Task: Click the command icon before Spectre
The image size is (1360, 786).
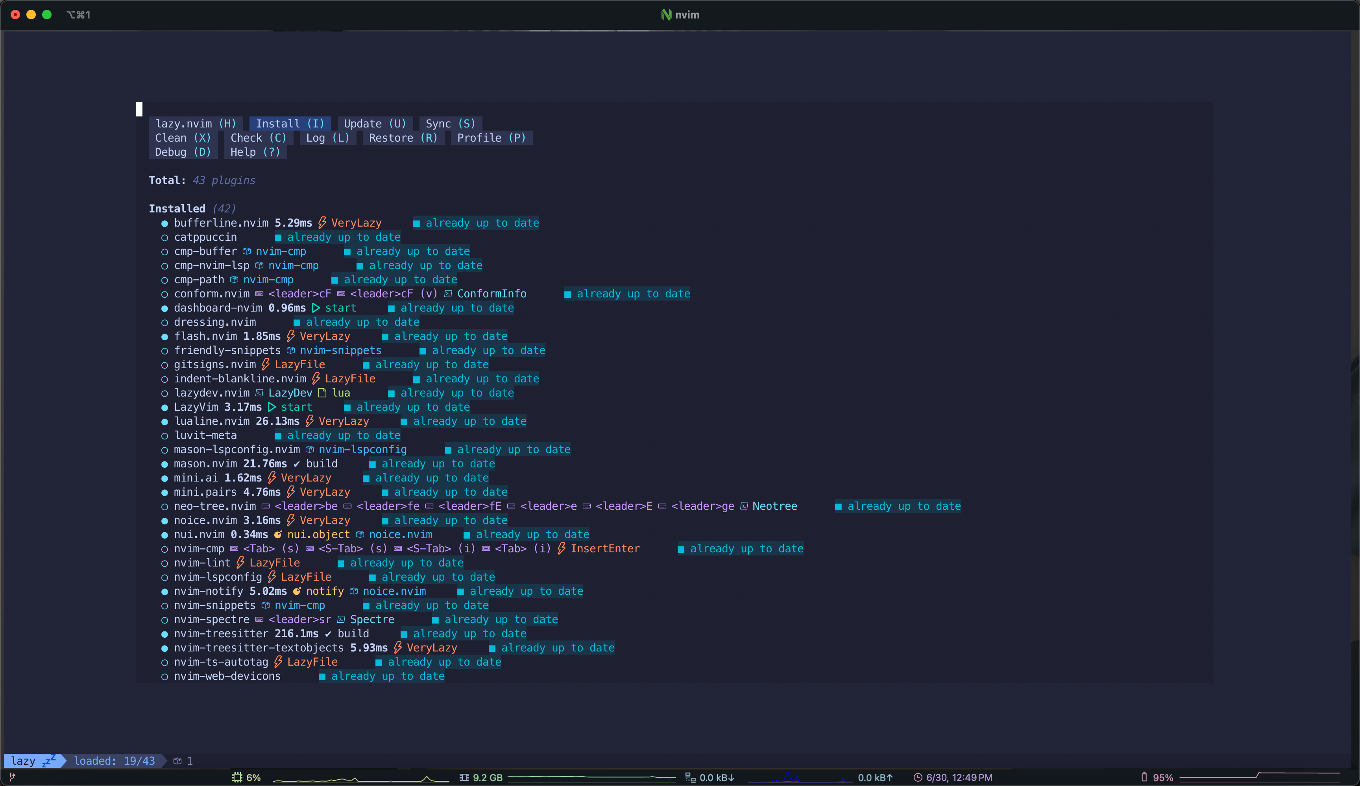Action: pos(341,620)
